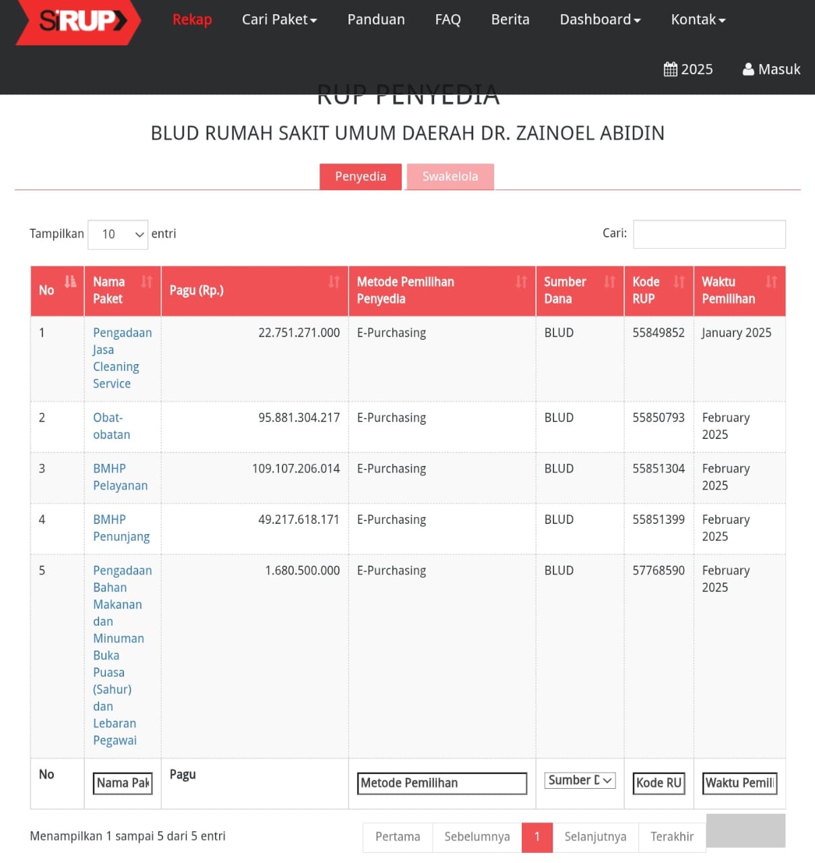Sort table by No column
The image size is (815, 863).
tap(70, 282)
